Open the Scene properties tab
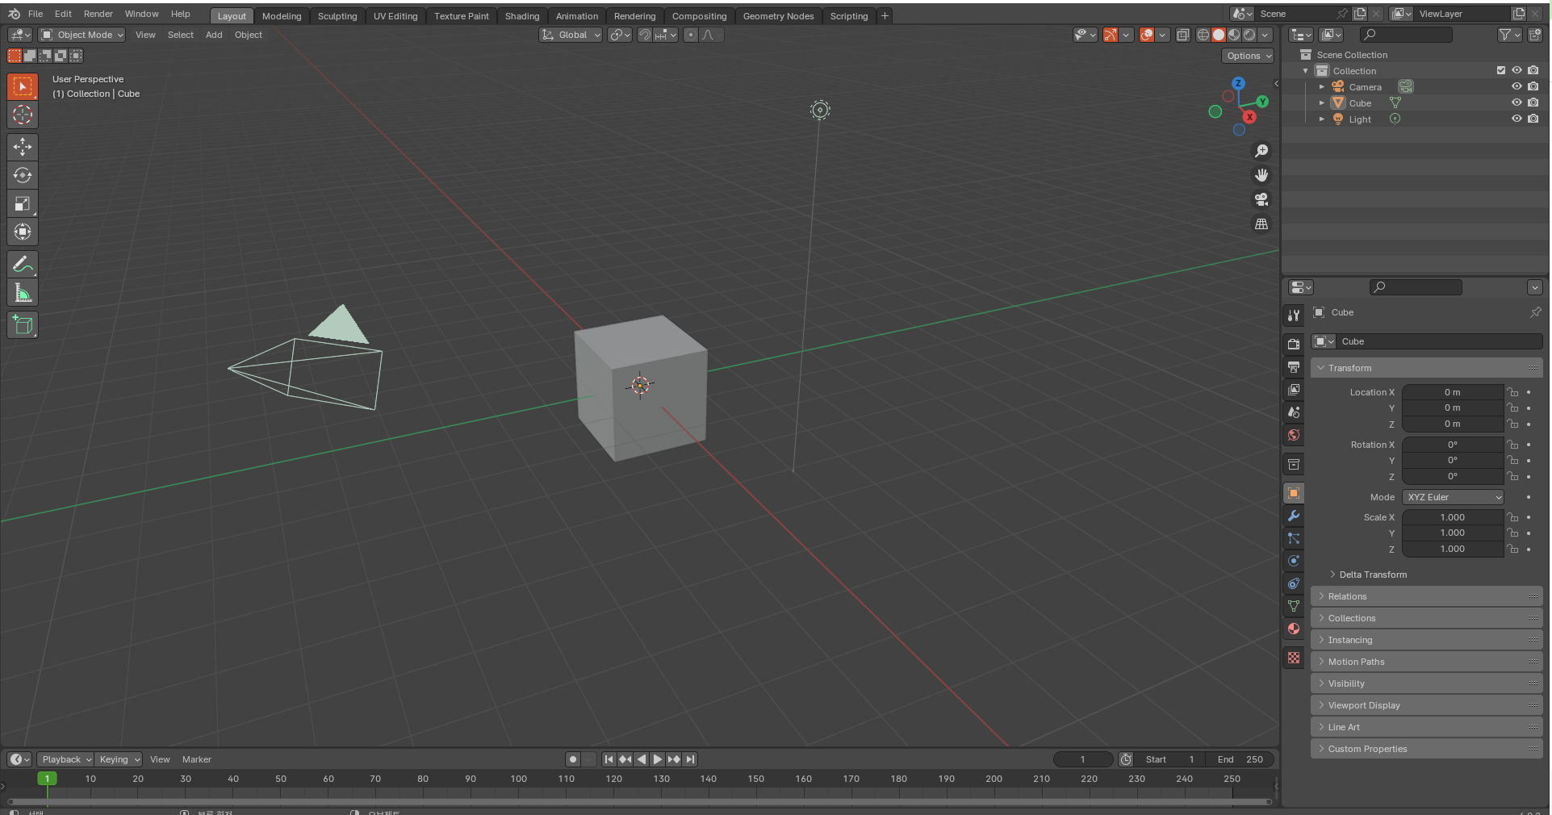The image size is (1552, 815). click(x=1294, y=412)
